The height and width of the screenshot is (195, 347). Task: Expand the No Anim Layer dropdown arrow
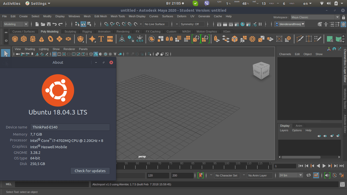click(x=244, y=175)
